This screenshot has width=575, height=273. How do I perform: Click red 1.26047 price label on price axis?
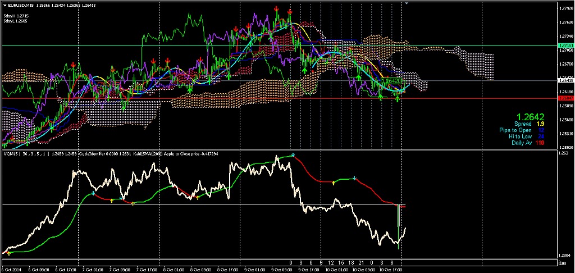click(x=565, y=98)
